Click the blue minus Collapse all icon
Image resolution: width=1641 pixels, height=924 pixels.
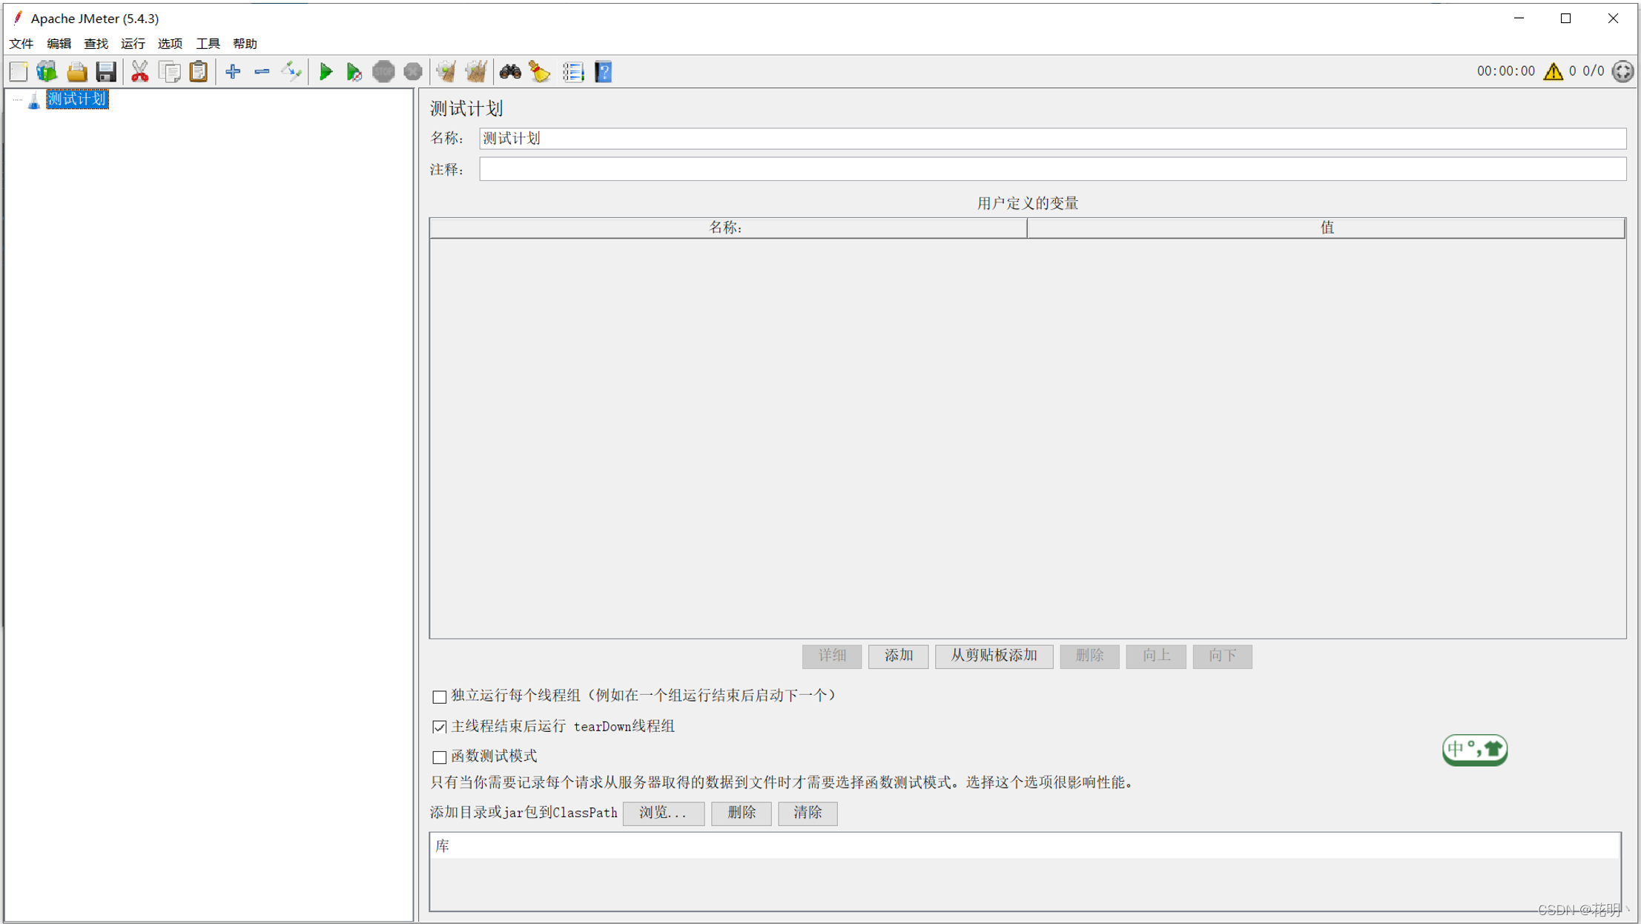262,72
